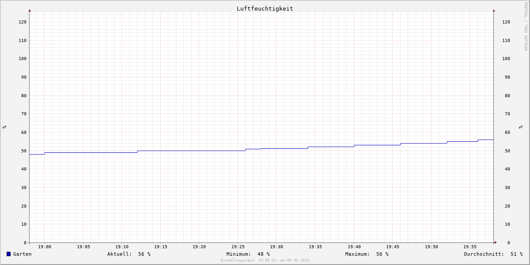Click the 19:25 time axis label
Image resolution: width=530 pixels, height=265 pixels.
click(238, 247)
